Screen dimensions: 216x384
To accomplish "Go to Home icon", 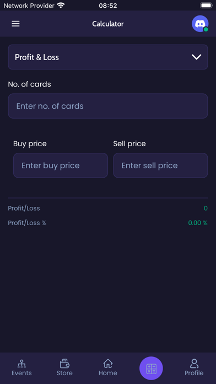I will pyautogui.click(x=108, y=364).
